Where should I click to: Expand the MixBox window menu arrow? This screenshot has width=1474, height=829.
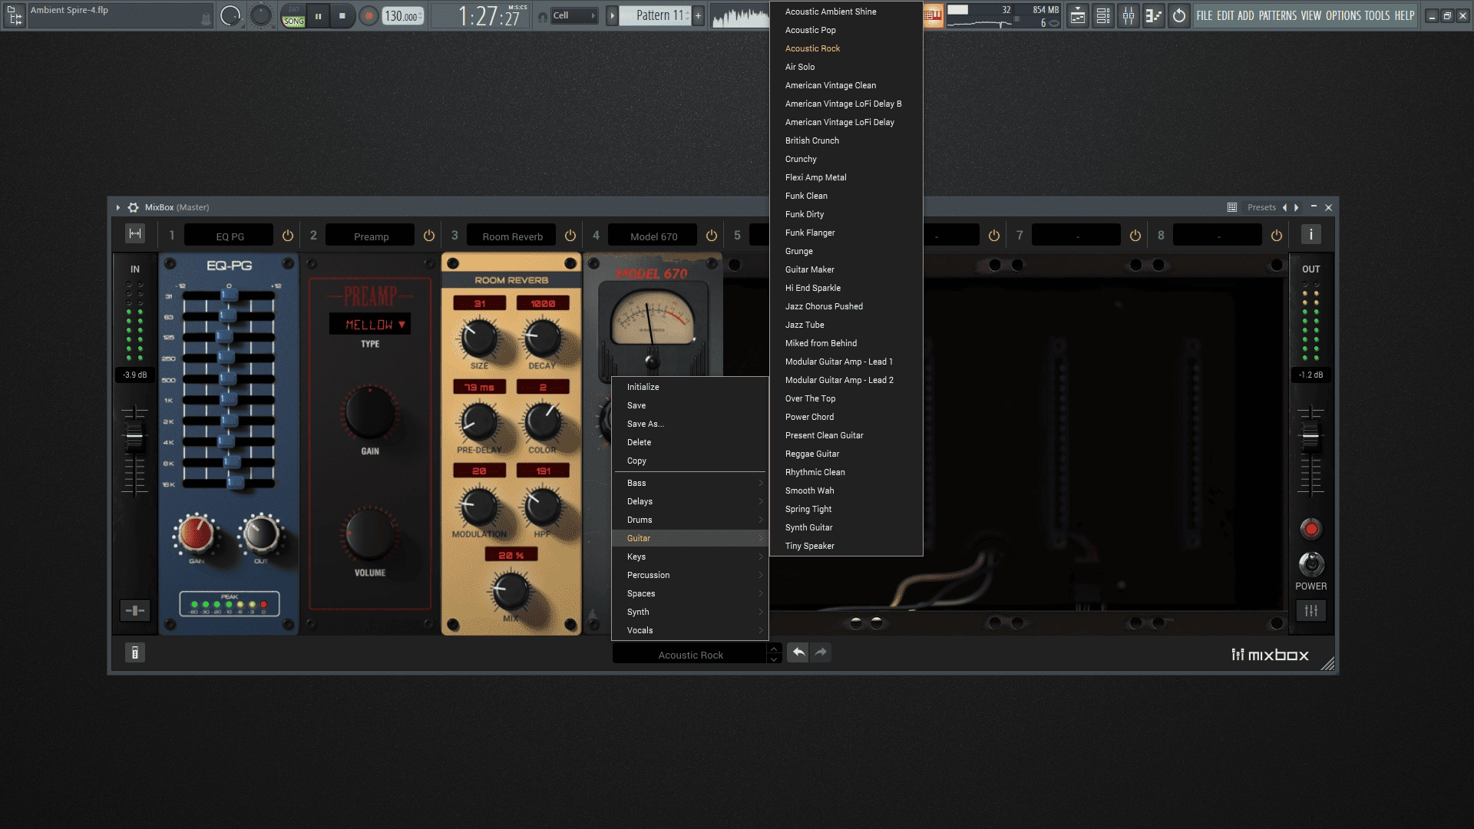tap(118, 207)
